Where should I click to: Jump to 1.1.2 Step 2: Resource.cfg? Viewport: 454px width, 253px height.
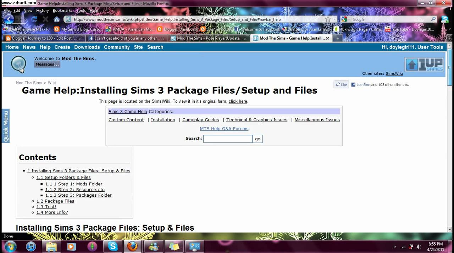coord(75,190)
